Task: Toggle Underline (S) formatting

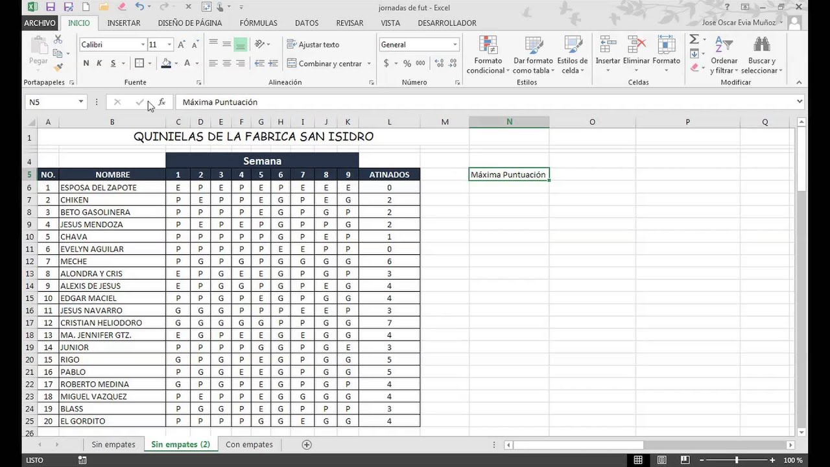Action: pyautogui.click(x=113, y=64)
